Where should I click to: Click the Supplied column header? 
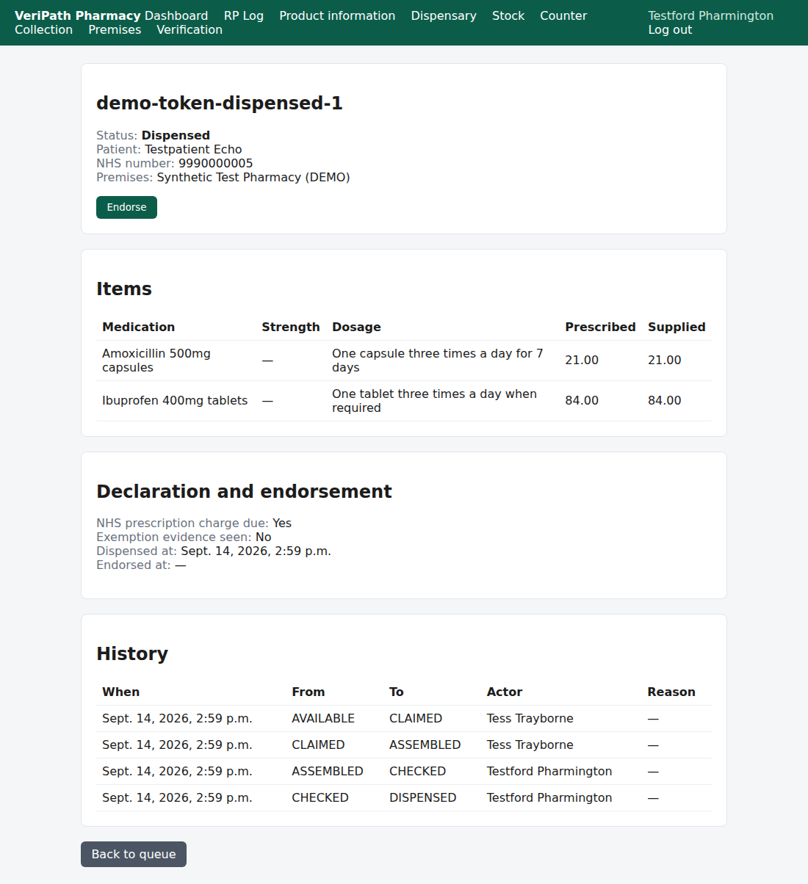tap(677, 327)
